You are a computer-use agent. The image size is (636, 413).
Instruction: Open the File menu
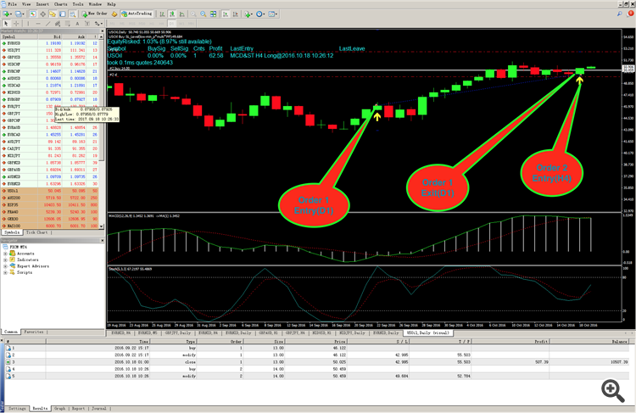click(12, 4)
